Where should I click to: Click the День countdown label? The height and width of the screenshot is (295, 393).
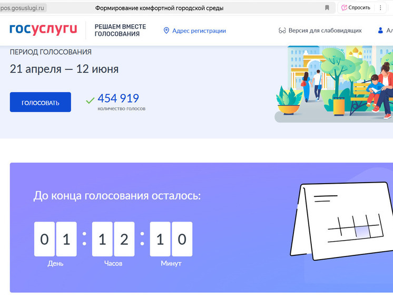coord(55,264)
